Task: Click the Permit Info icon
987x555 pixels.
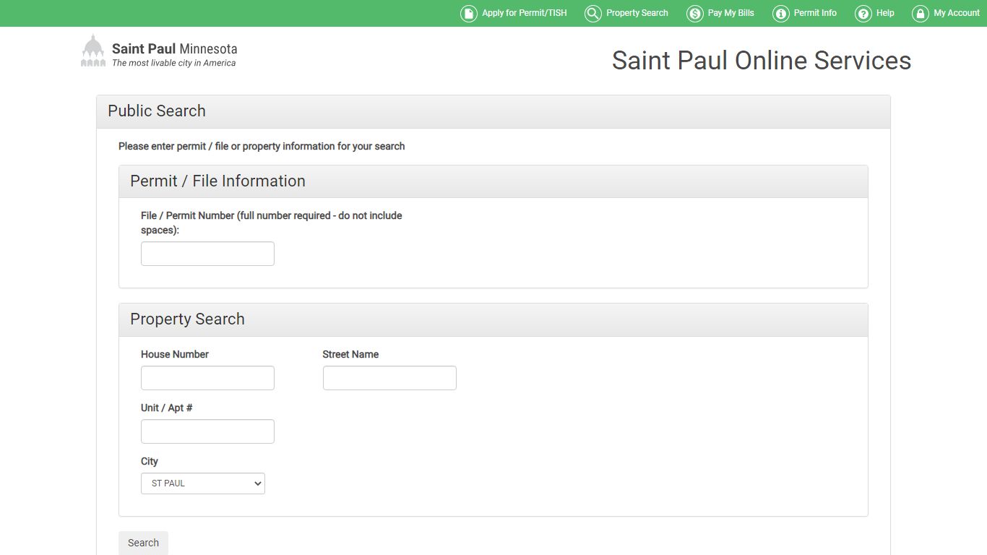Action: [x=781, y=14]
